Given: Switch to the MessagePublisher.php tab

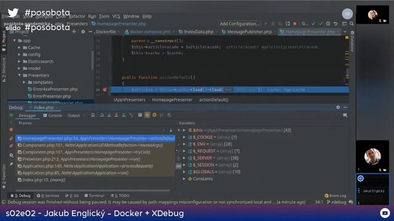Looking at the screenshot, I should pos(249,32).
